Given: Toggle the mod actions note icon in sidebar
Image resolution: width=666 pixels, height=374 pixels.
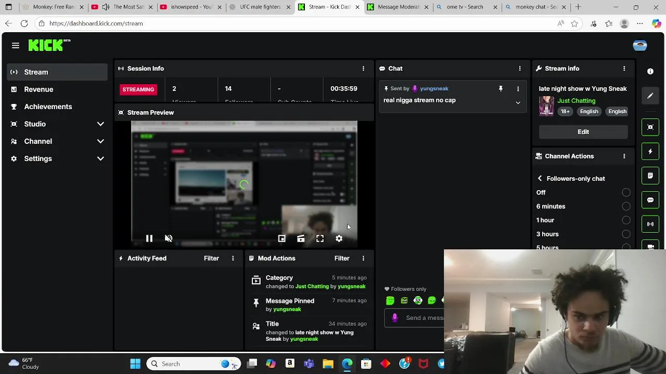Looking at the screenshot, I should (650, 176).
